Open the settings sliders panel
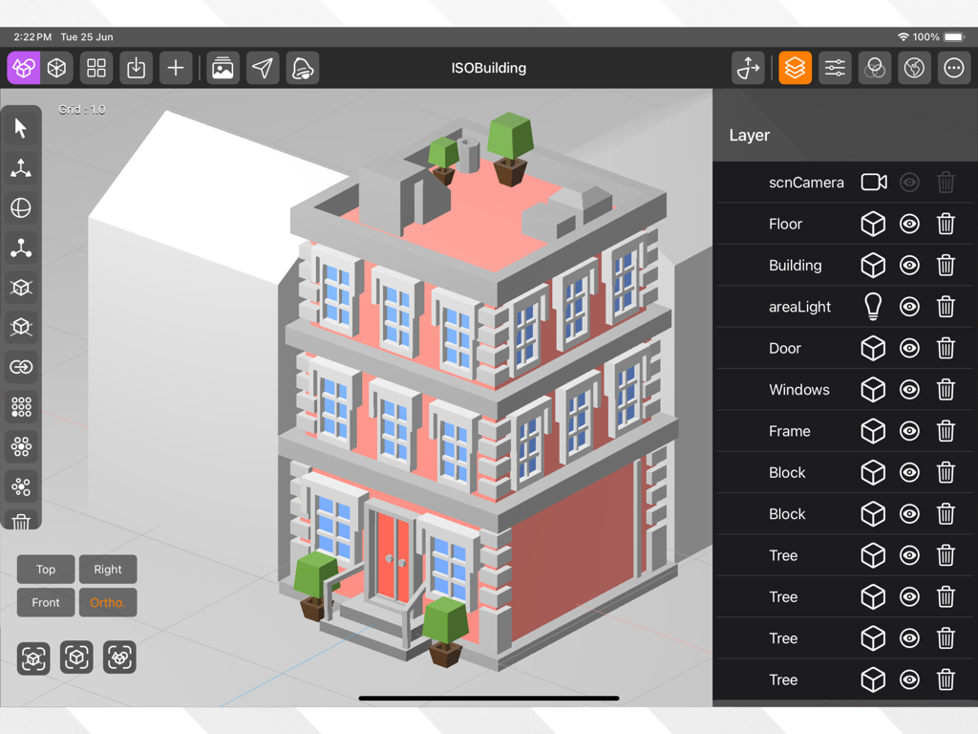Viewport: 978px width, 734px height. 834,68
